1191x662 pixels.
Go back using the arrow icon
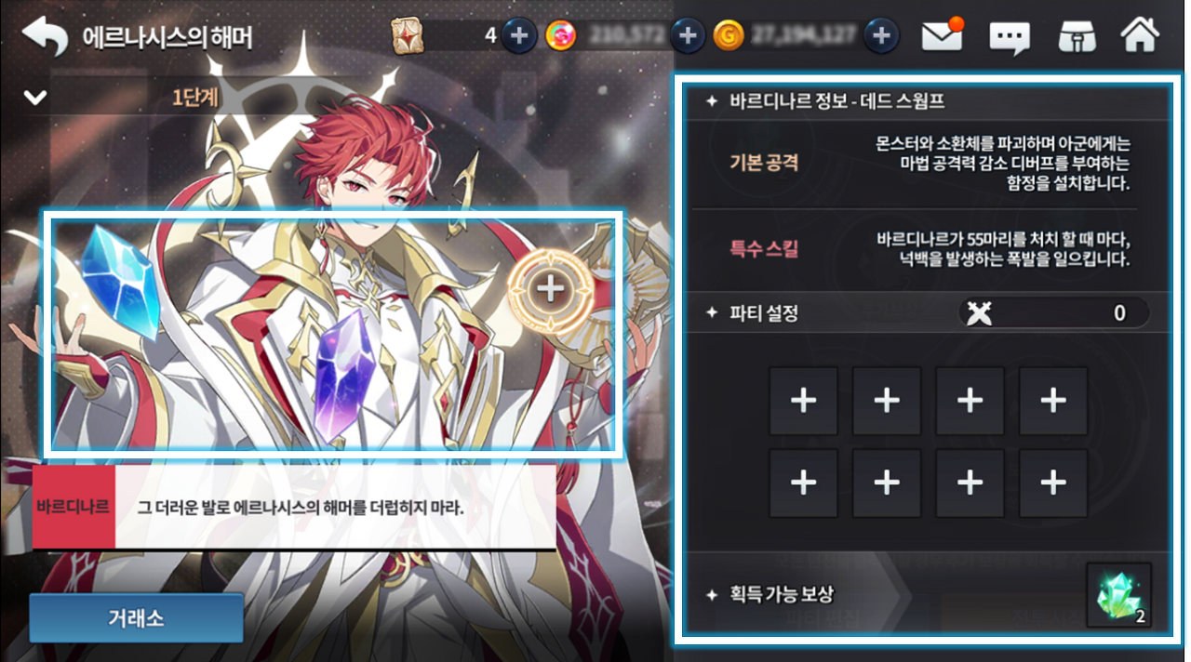(45, 37)
